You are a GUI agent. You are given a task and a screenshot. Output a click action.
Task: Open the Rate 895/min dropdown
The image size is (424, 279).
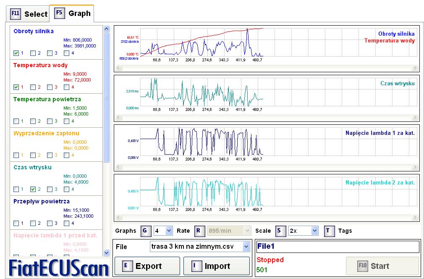(x=247, y=231)
